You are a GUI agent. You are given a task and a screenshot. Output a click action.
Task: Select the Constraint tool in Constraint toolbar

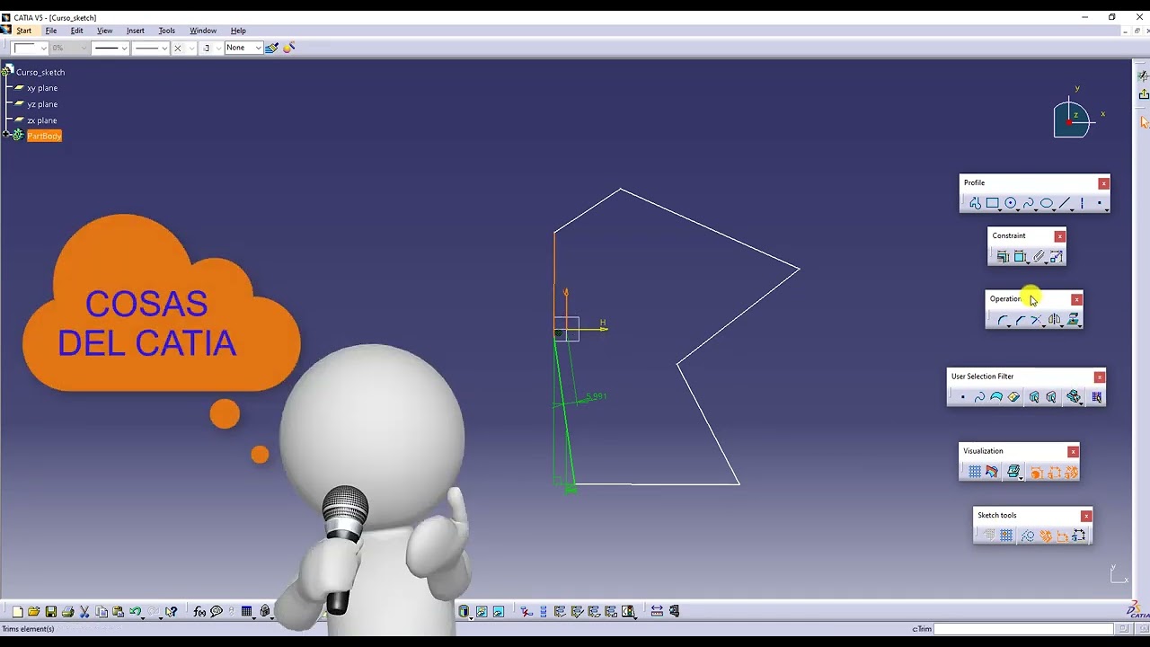tap(1021, 257)
